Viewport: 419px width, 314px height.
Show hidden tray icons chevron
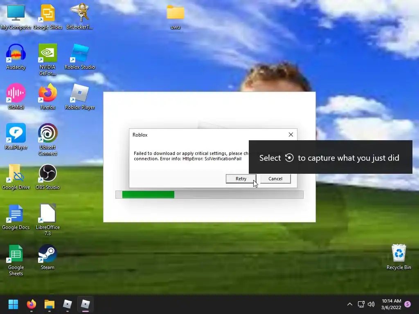tap(350, 304)
